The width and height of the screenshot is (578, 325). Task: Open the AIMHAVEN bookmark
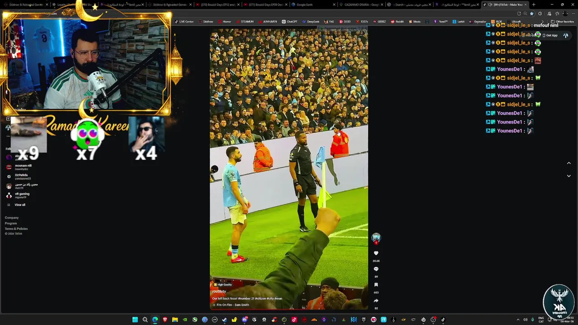pos(268,22)
